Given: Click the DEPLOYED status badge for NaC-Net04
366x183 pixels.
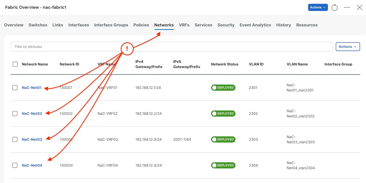Looking at the screenshot, I should point(223,165).
